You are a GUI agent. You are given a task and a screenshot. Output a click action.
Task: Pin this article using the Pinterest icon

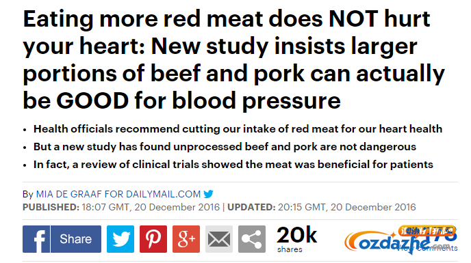(153, 239)
